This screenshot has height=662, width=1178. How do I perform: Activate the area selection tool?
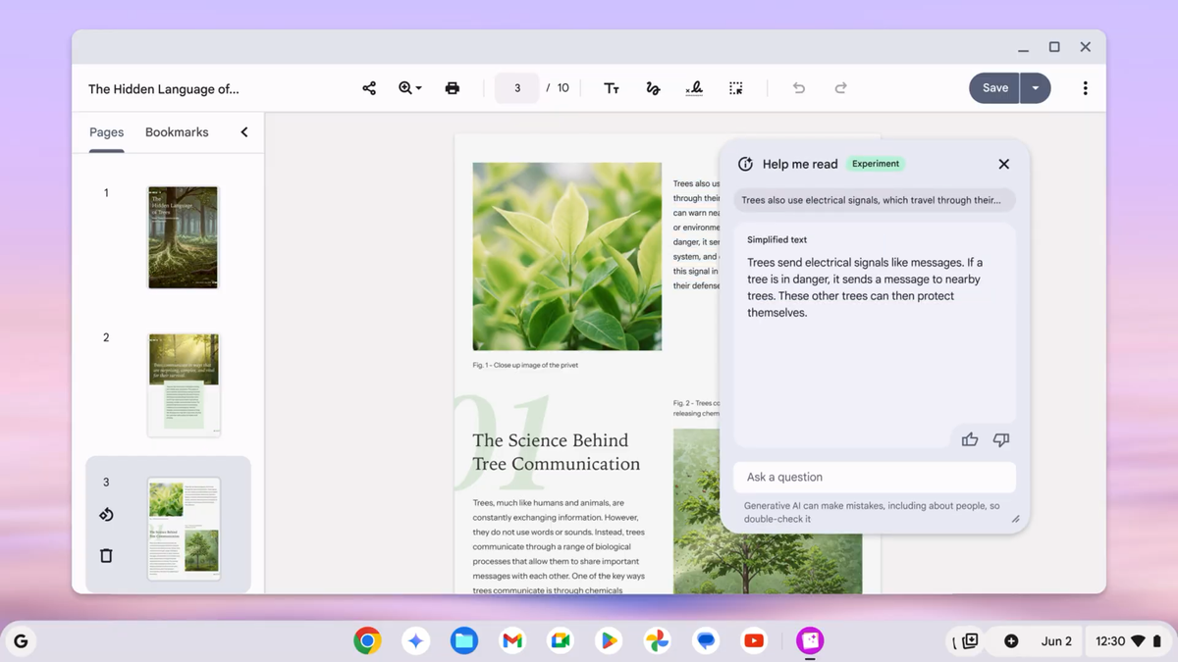[736, 88]
